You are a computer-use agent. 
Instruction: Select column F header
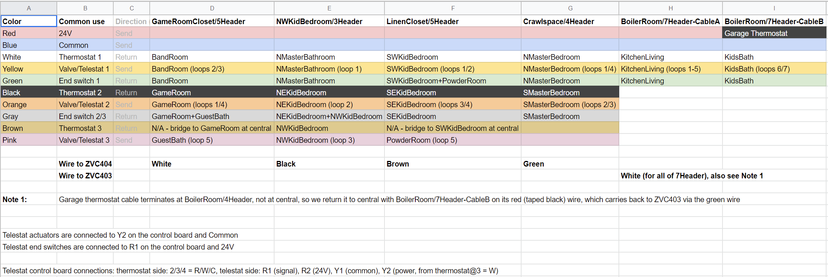coord(452,8)
